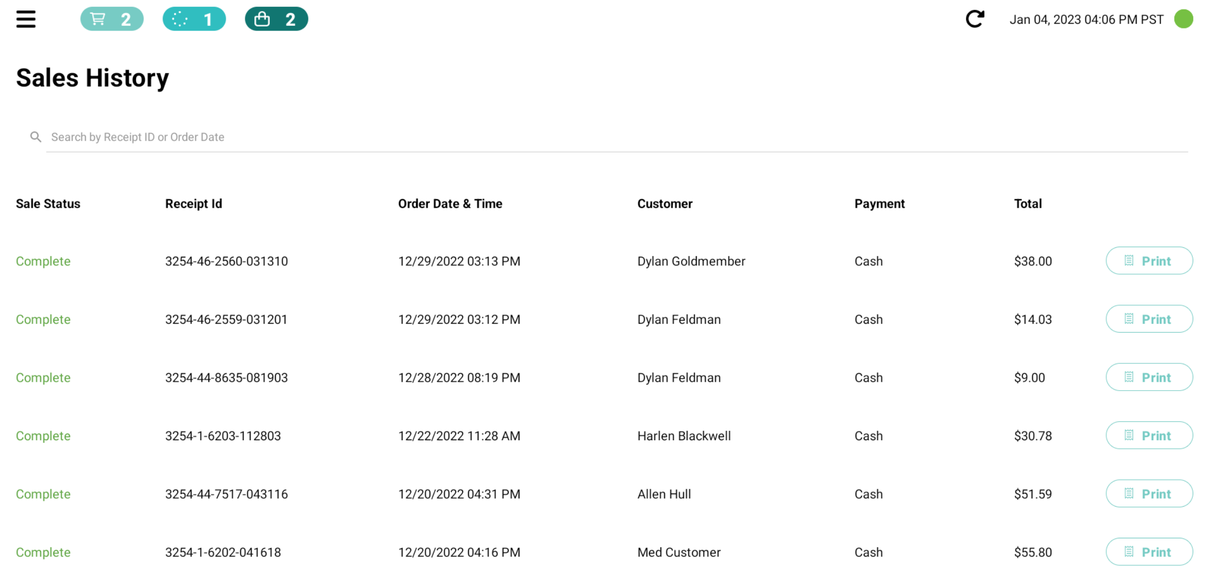Click the $51.59 total
This screenshot has width=1207, height=581.
pyautogui.click(x=1033, y=495)
